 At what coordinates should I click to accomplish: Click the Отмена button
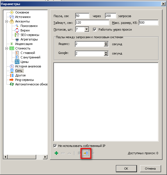pyautogui.click(x=150, y=169)
